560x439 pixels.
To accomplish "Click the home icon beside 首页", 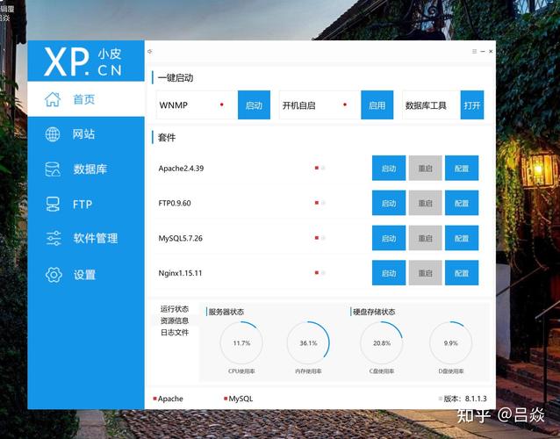I will tap(53, 99).
